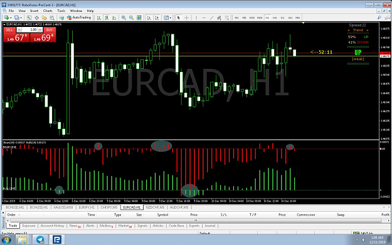Open the Market Watch toolbar icon
Screen dimensions: 392x245
coord(29,18)
